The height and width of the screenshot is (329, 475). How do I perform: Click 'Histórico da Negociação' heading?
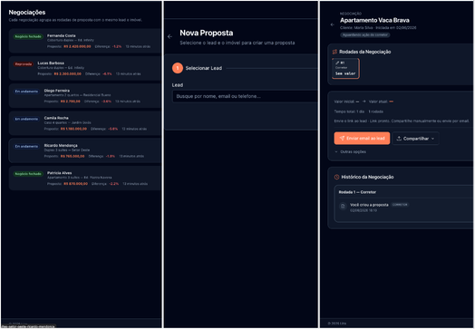367,177
